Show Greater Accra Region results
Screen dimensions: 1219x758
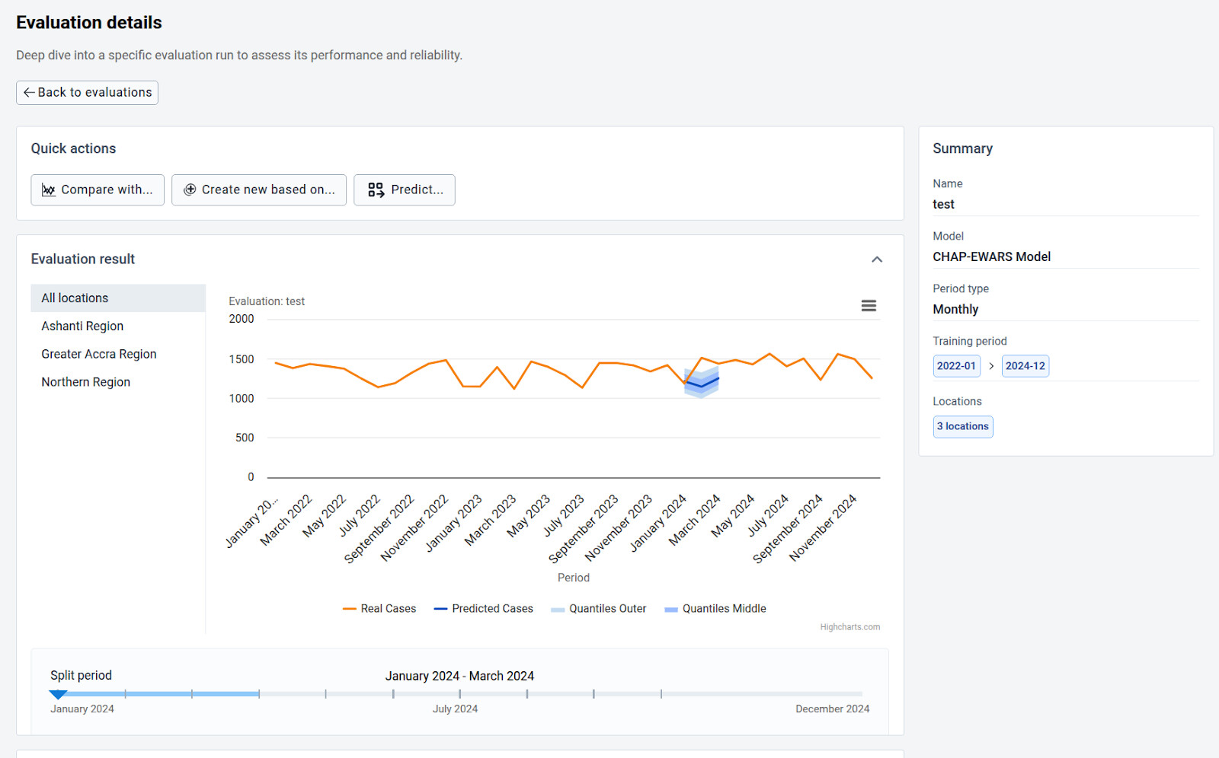pyautogui.click(x=99, y=355)
